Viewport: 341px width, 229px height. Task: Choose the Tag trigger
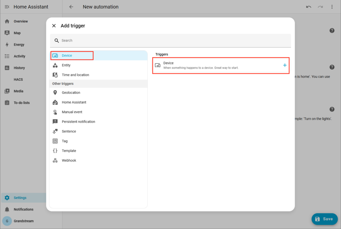pyautogui.click(x=99, y=141)
